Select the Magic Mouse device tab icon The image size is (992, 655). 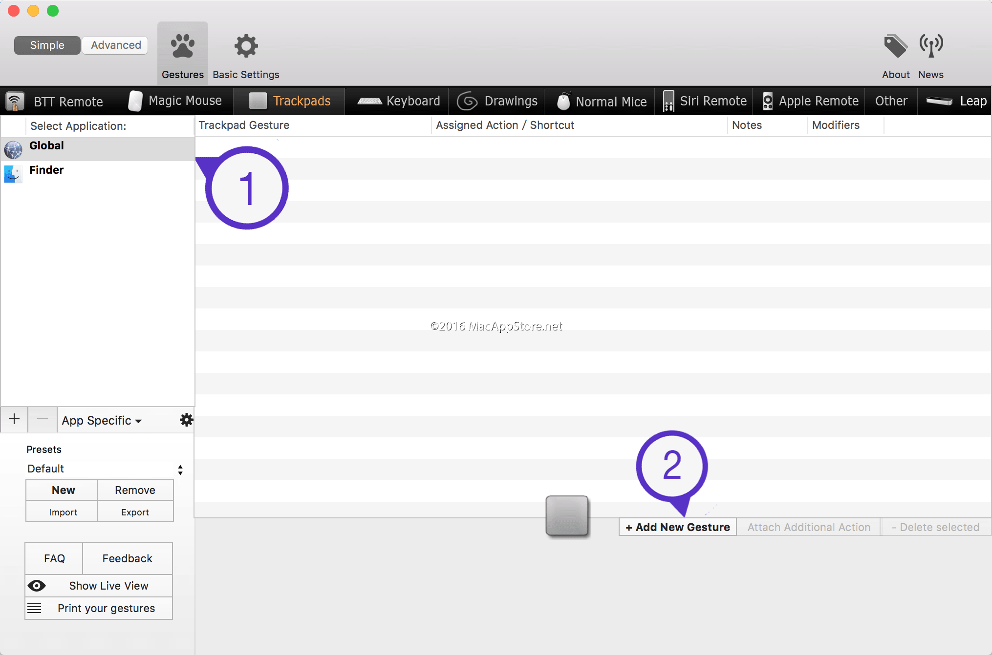tap(135, 101)
